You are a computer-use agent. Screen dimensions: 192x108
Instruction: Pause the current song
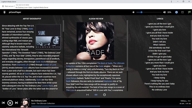pyautogui.click(x=10, y=103)
